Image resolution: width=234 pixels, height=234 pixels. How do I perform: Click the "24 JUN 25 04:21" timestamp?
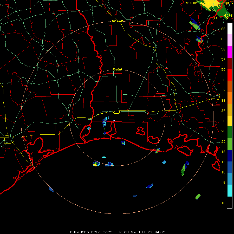tap(148, 232)
